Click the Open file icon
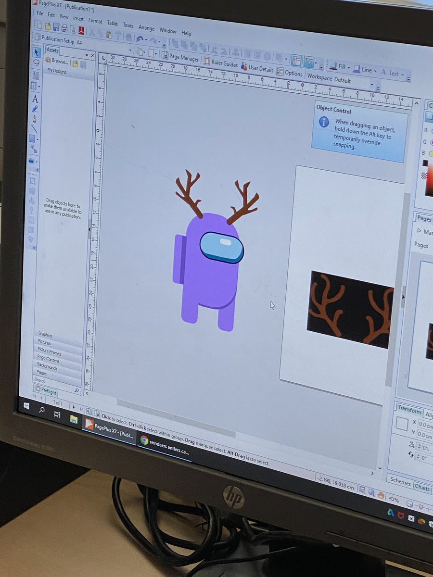This screenshot has height=577, width=433. [x=47, y=25]
